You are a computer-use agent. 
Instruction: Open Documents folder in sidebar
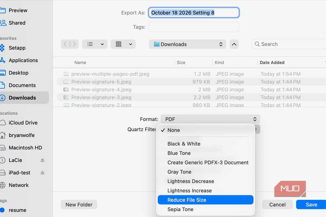coord(22,85)
